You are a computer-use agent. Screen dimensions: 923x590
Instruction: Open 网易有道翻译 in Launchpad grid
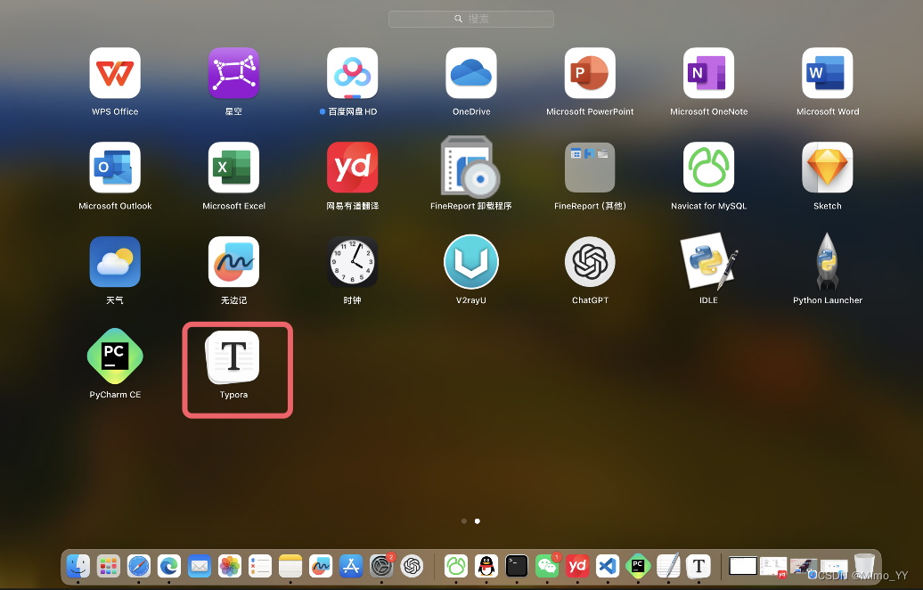[352, 168]
